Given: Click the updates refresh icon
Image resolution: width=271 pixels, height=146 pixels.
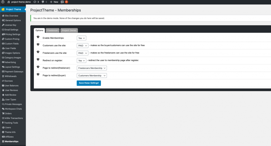Looking at the screenshot, I should tap(35, 2).
